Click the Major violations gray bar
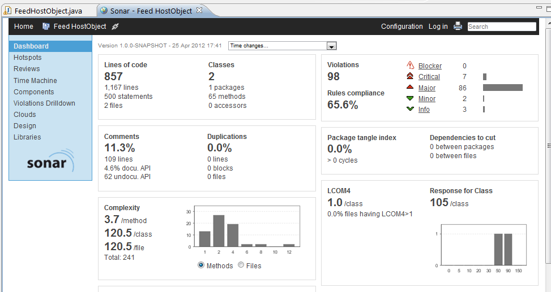 point(503,88)
